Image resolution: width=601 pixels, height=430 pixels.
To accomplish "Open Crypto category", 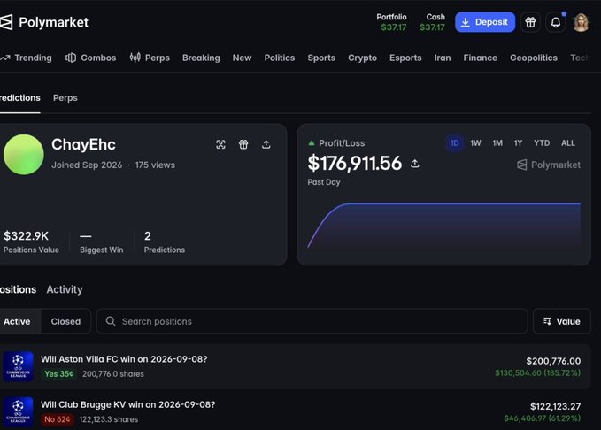I will 362,58.
